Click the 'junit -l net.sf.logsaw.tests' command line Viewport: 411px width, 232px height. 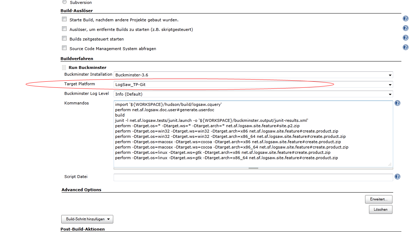click(212, 120)
